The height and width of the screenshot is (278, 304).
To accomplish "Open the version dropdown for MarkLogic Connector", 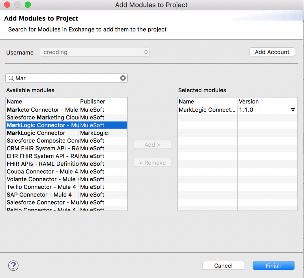I will [x=293, y=110].
